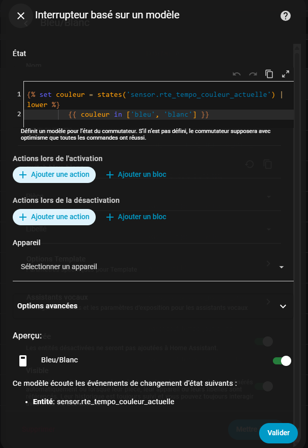
Task: Open the help question mark icon
Action: pos(286,16)
